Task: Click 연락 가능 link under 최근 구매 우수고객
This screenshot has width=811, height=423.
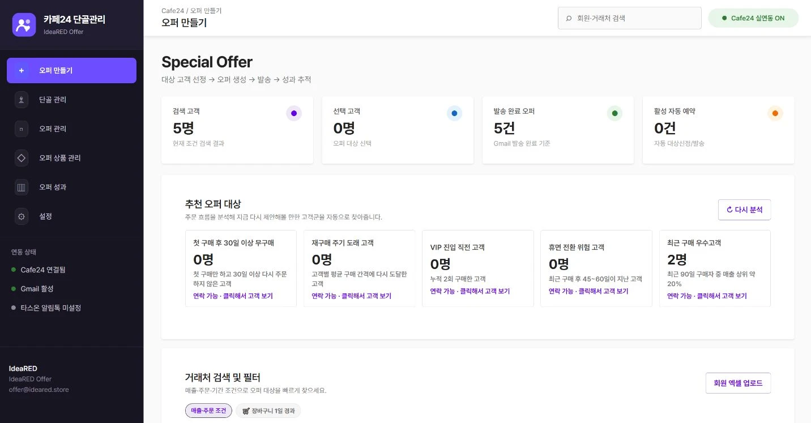Action: (x=707, y=296)
